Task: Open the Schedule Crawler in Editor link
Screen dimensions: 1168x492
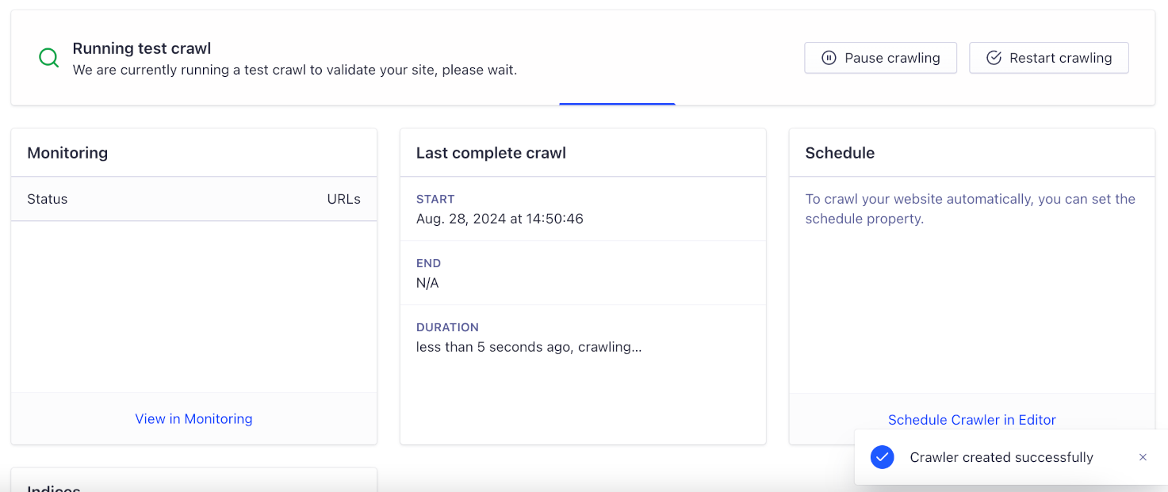Action: coord(971,420)
